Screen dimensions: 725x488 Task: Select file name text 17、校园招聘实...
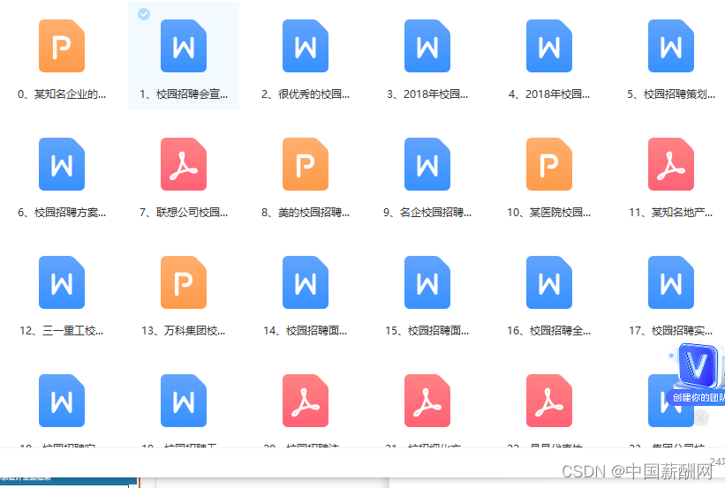pyautogui.click(x=671, y=331)
